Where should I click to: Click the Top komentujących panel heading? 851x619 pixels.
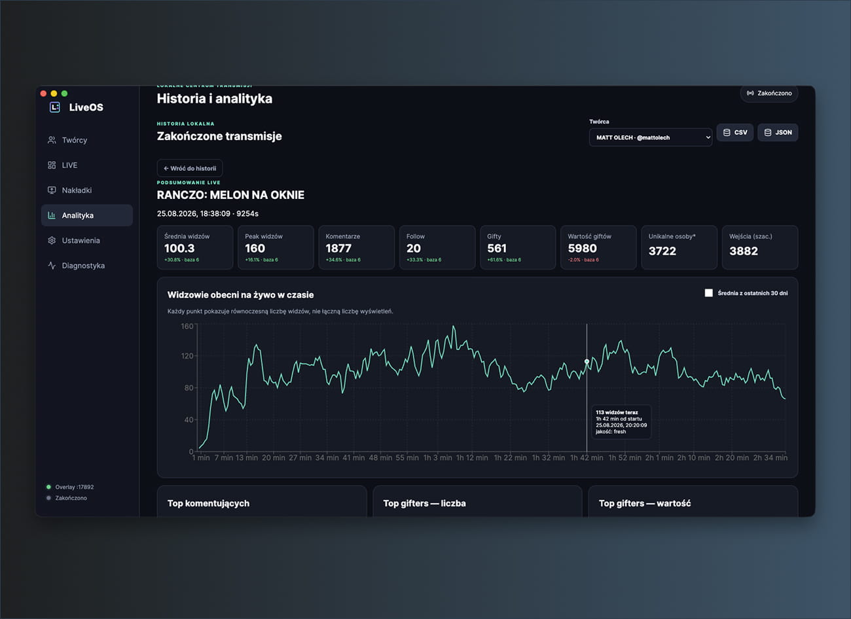[x=208, y=503]
